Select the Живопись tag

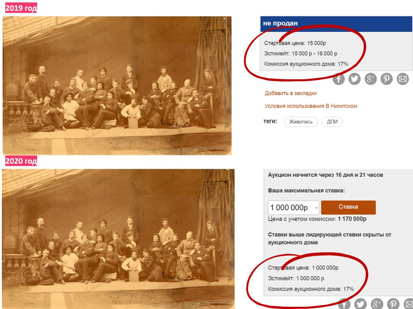(x=301, y=122)
